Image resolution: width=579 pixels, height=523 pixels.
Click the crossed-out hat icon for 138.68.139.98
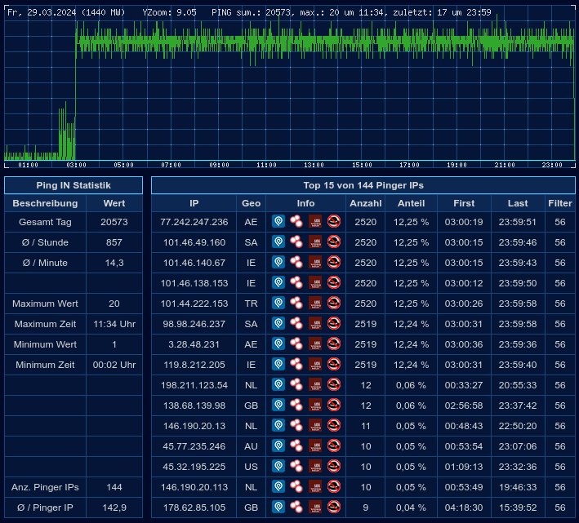click(x=333, y=405)
